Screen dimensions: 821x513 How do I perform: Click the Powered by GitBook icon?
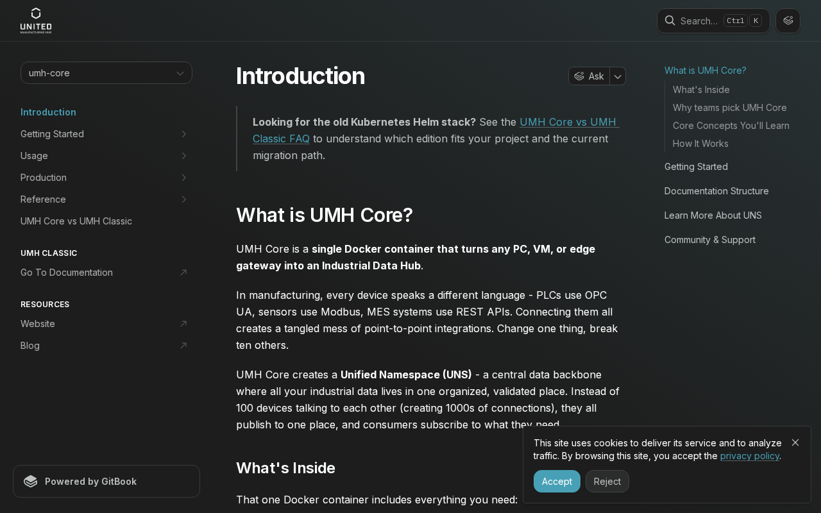pos(31,482)
